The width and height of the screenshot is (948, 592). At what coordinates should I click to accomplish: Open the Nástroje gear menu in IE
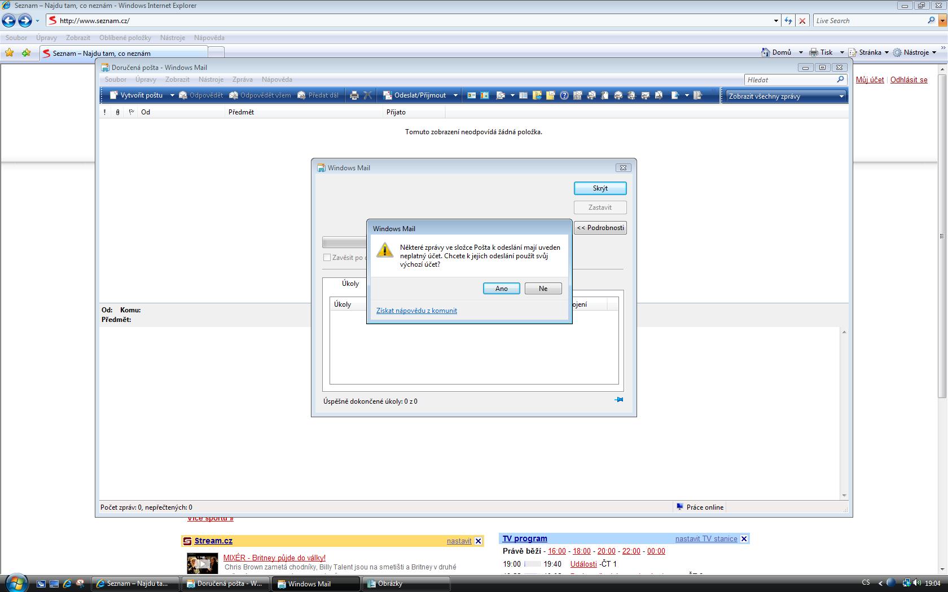[915, 52]
